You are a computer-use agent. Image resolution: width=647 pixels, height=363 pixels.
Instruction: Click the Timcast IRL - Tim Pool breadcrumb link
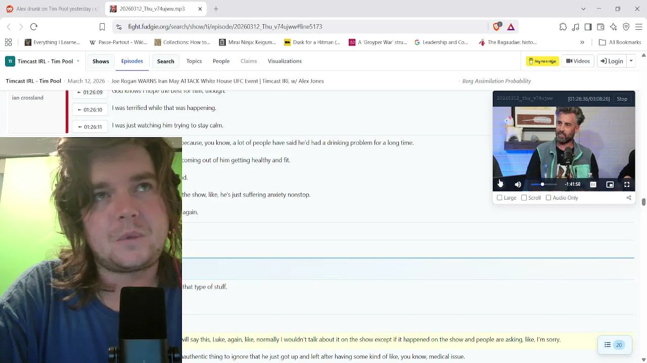pos(33,81)
